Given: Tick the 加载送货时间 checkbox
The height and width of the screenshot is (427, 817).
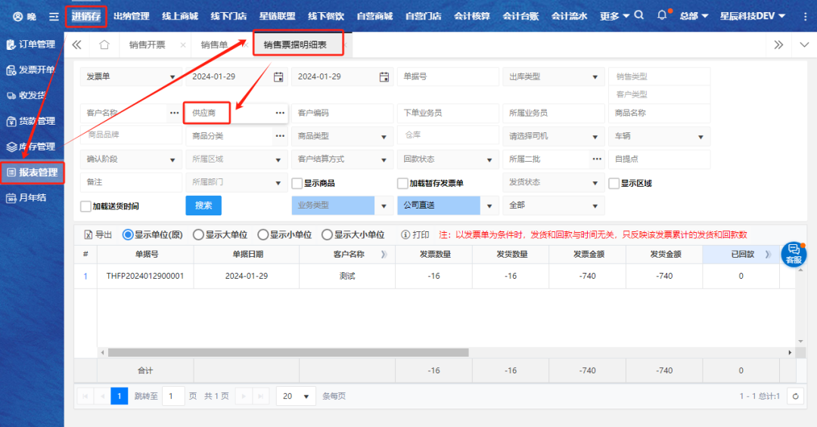Looking at the screenshot, I should pyautogui.click(x=85, y=206).
